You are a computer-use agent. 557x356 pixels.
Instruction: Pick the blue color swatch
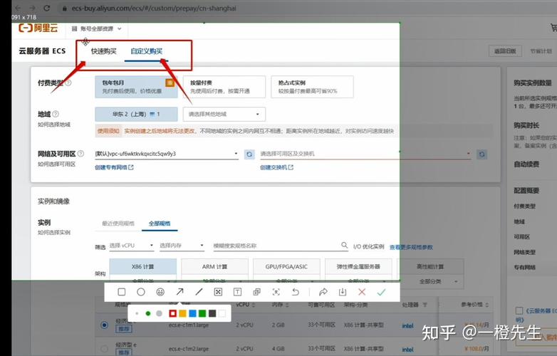click(x=192, y=313)
